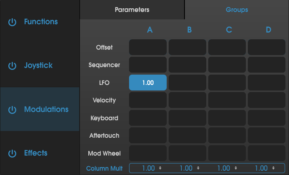Click the column C Column Mult value 1.00
Screen dimensions: 289x175
point(224,168)
